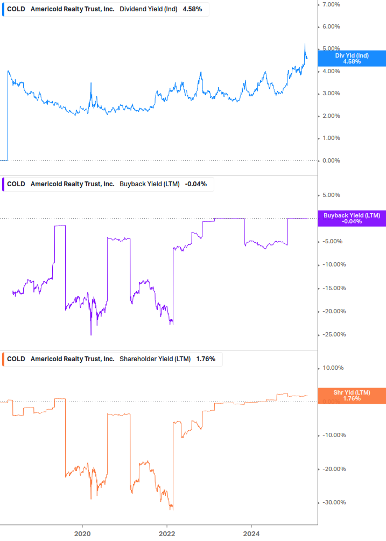Click the -10.00% axis label in the shareholder chart
Viewport: 386px width, 541px height.
tap(334, 435)
